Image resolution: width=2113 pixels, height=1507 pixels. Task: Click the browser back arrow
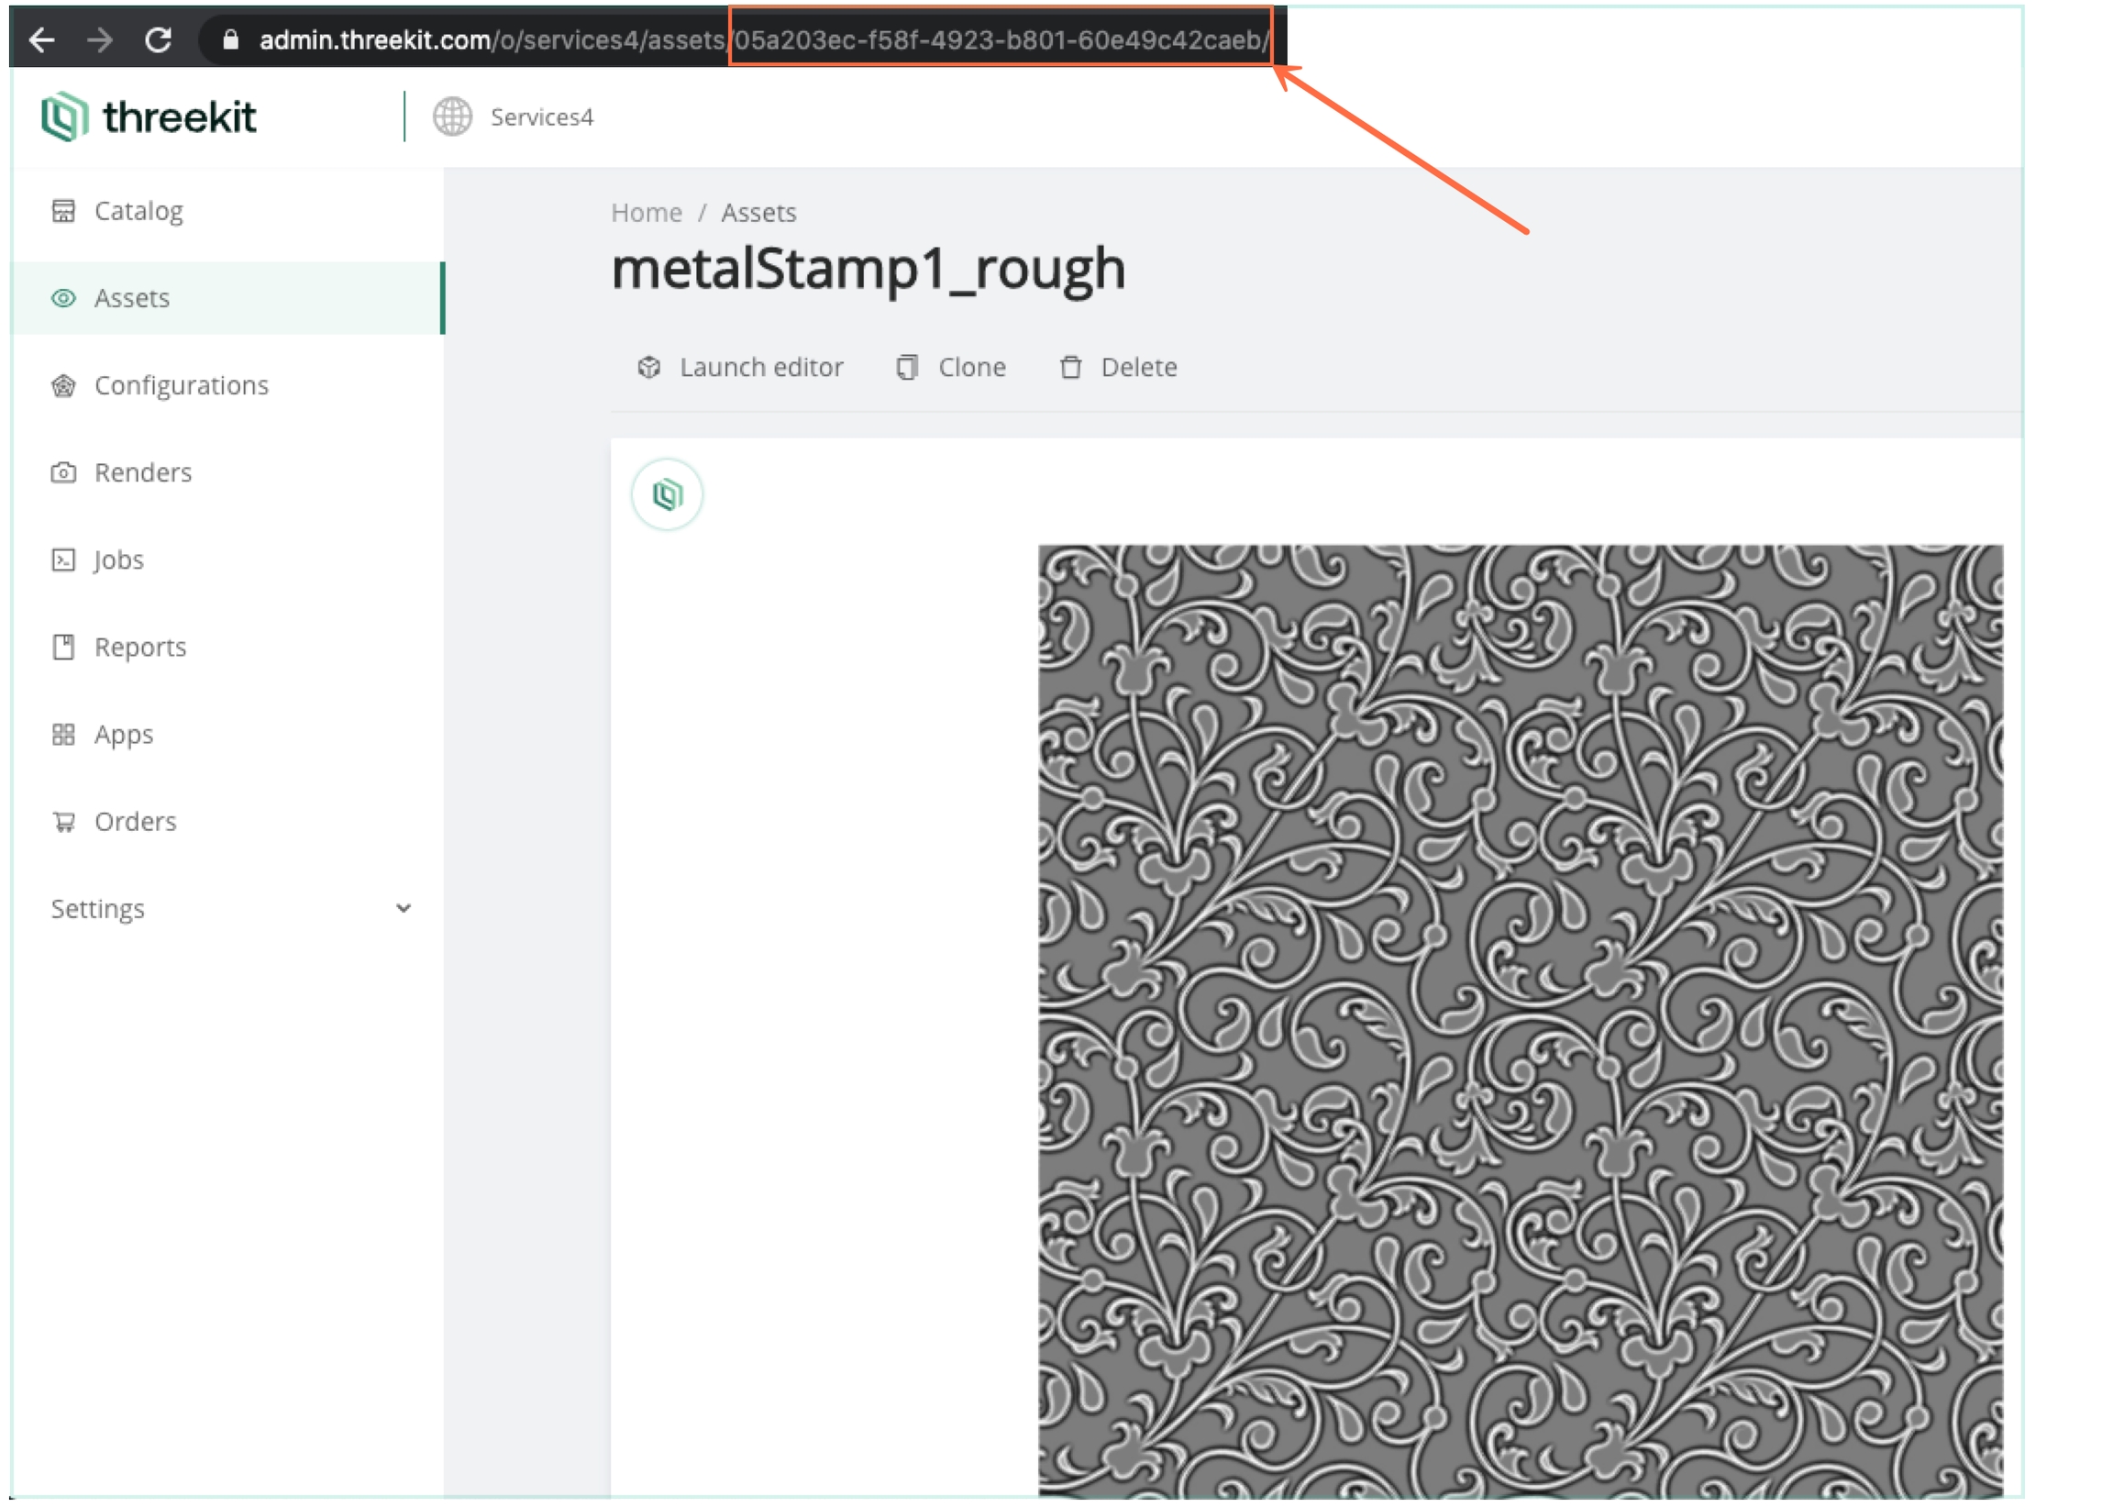(42, 40)
